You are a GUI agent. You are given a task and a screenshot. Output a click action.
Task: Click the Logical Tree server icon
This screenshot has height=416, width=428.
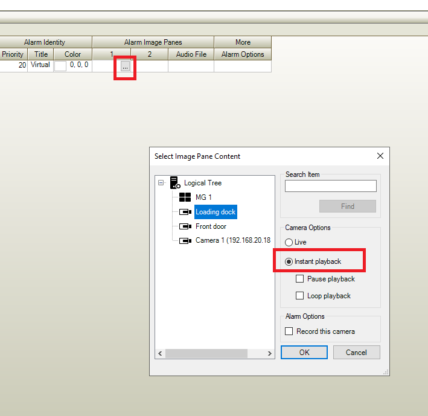click(175, 183)
